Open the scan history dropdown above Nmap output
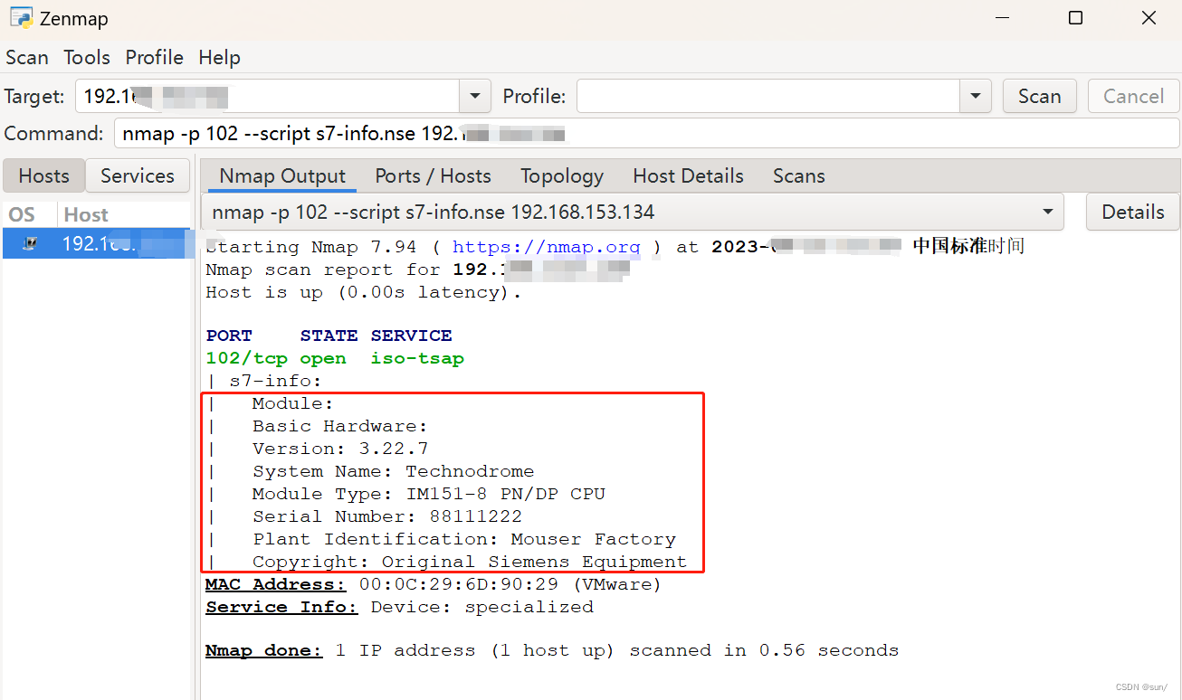1182x700 pixels. 1051,212
